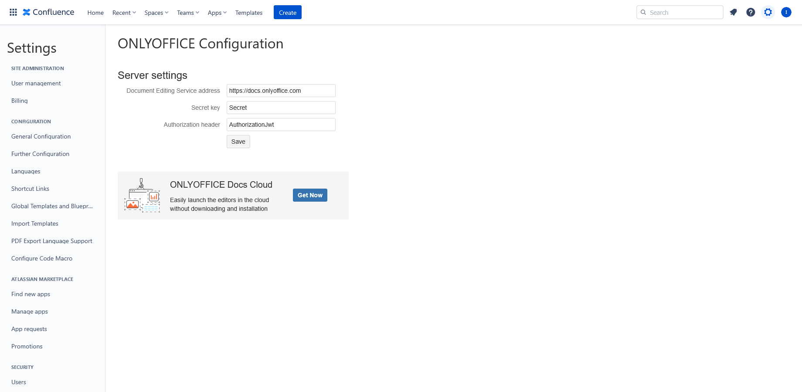
Task: Open Languages settings
Action: click(26, 171)
